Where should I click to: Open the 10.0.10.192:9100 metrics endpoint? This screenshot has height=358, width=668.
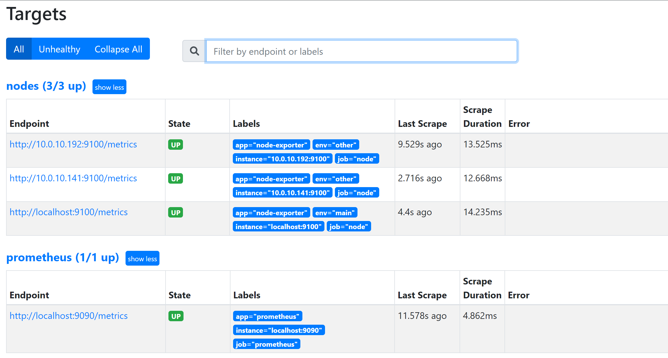(x=73, y=144)
